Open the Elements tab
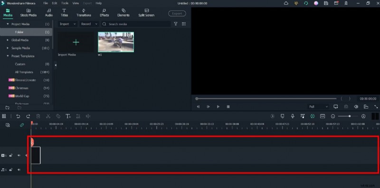 (123, 13)
